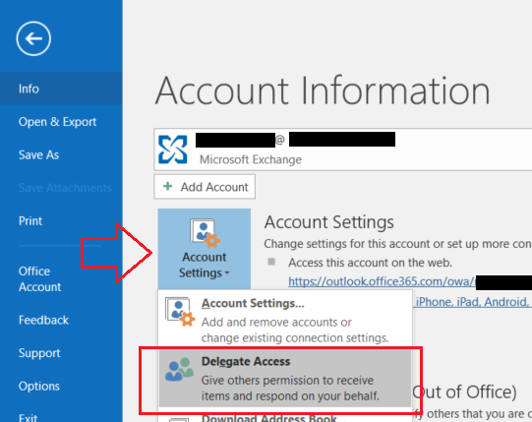Screen dimensions: 532x422
Task: Click the 'Change settings for this account' description
Action: click(397, 244)
